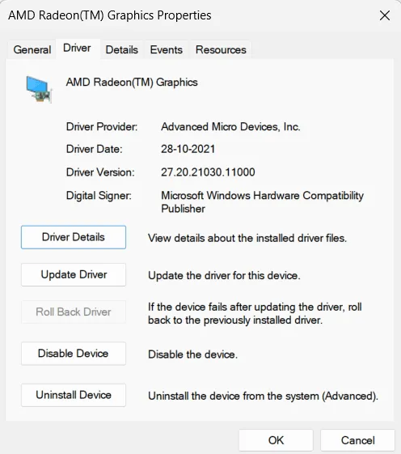The height and width of the screenshot is (454, 401).
Task: Click provider name Advanced Micro Devices, Inc.
Action: click(230, 127)
